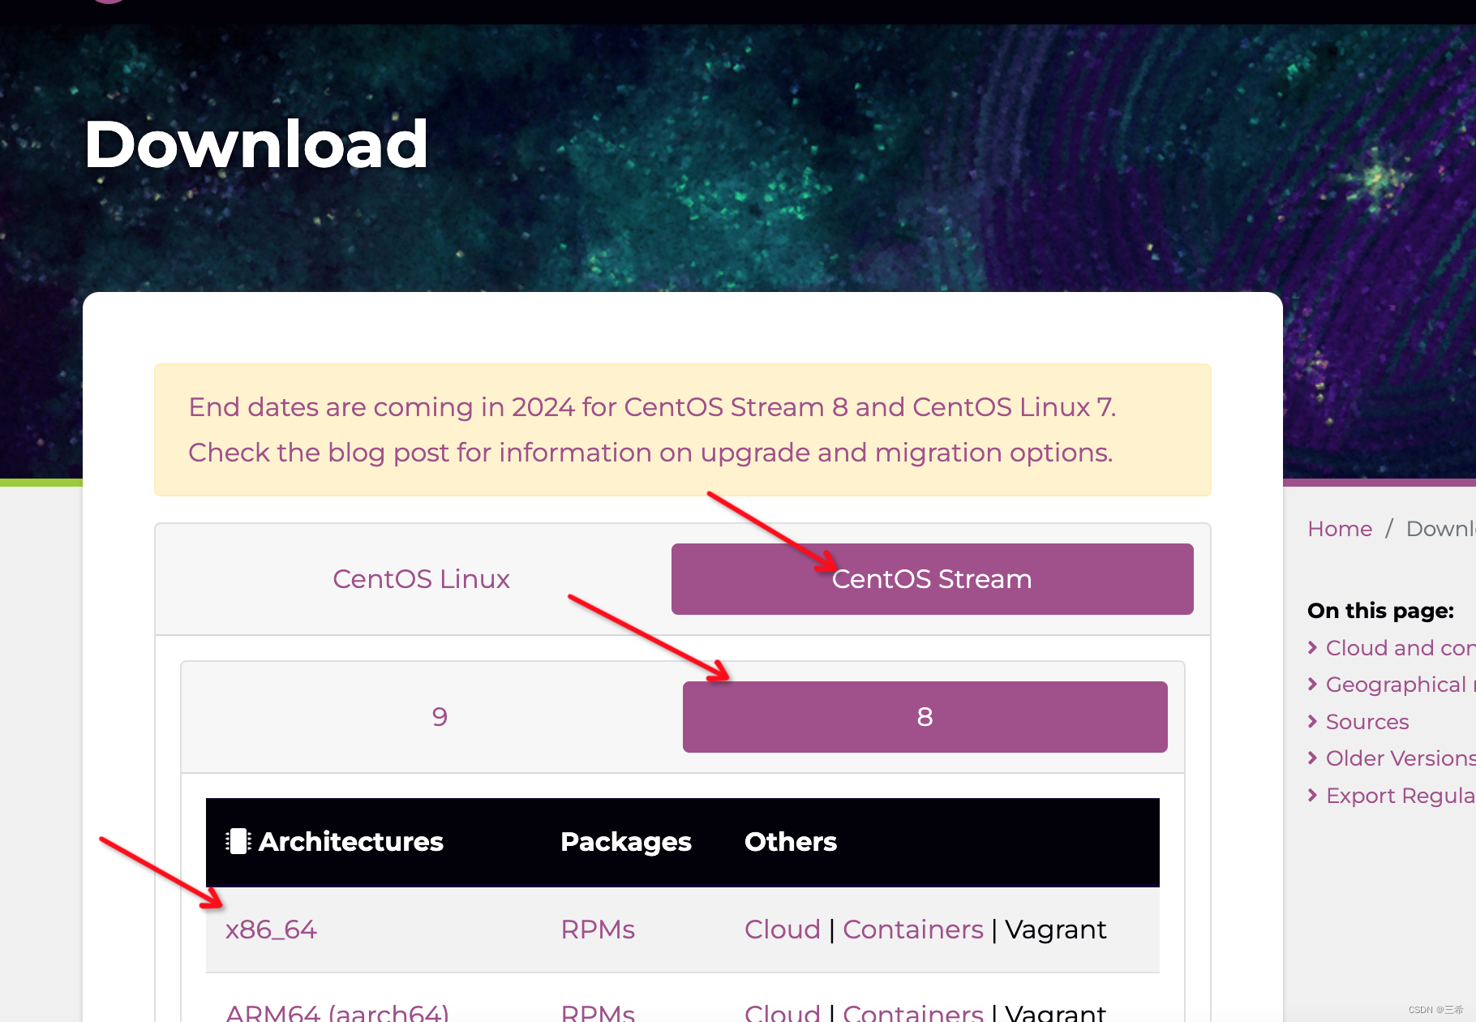Click the Others column header
Image resolution: width=1476 pixels, height=1022 pixels.
[x=791, y=842]
